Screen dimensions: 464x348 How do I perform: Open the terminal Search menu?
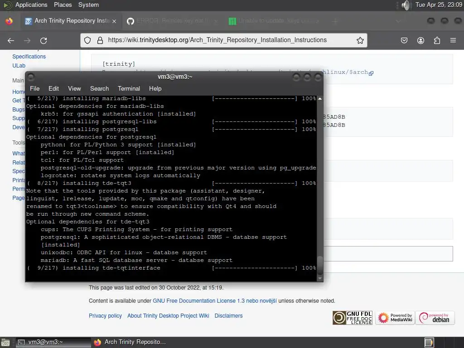pyautogui.click(x=99, y=88)
